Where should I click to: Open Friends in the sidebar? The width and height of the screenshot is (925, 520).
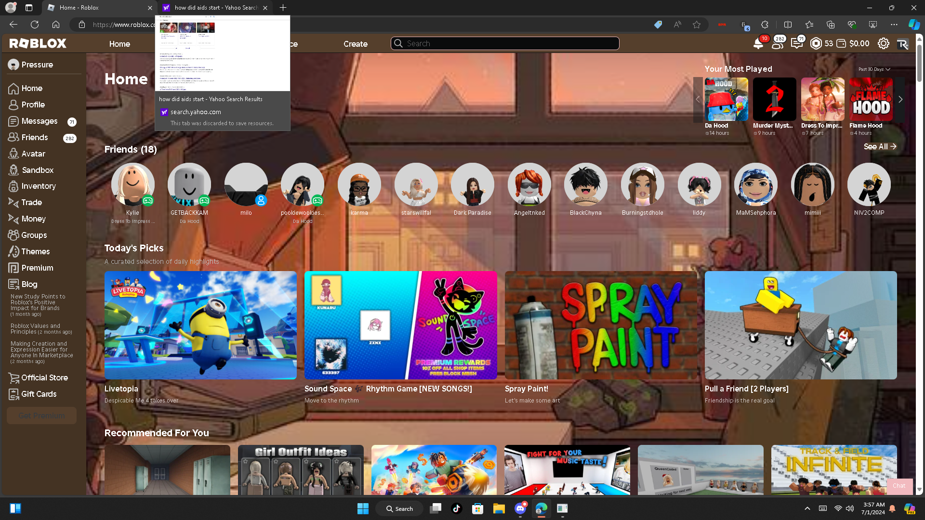coord(35,137)
